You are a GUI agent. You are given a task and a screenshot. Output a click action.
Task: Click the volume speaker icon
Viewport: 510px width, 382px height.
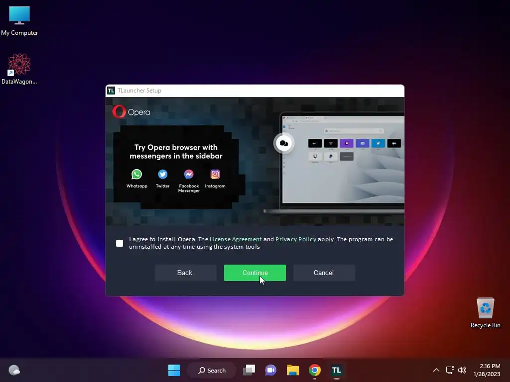click(462, 370)
